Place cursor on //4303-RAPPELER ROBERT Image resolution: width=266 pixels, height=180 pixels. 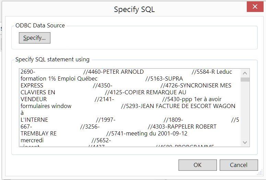coord(182,127)
